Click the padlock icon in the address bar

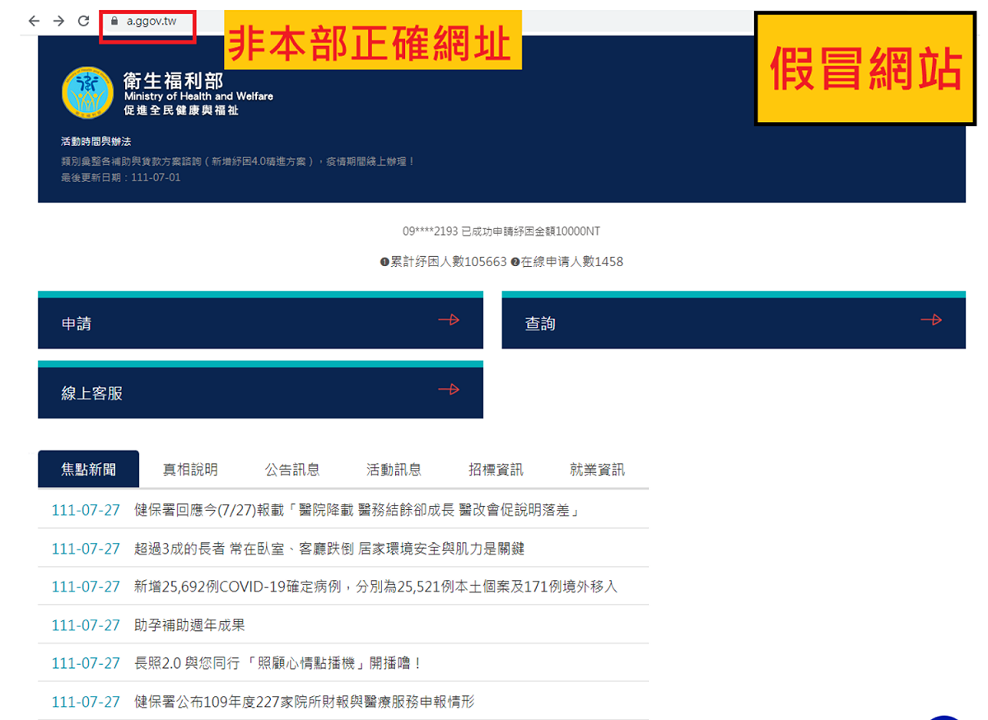coord(114,21)
